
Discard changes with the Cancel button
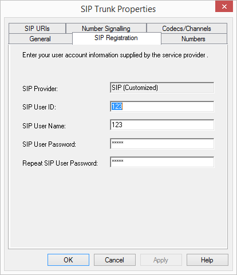coord(114,260)
